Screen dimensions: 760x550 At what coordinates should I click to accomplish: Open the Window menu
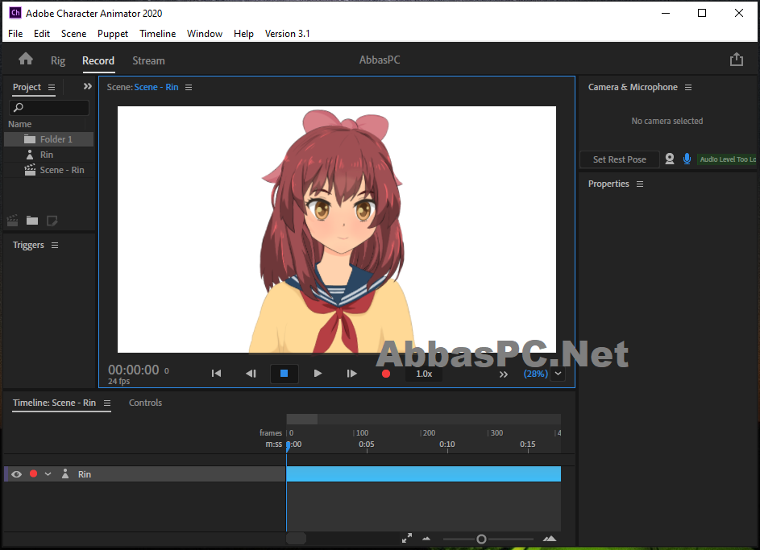click(x=205, y=33)
